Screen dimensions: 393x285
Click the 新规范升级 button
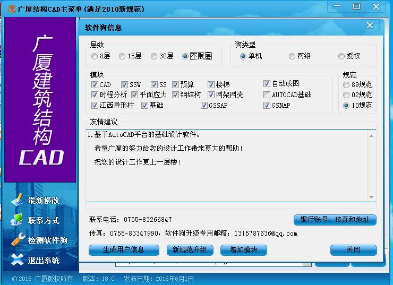[x=190, y=250]
